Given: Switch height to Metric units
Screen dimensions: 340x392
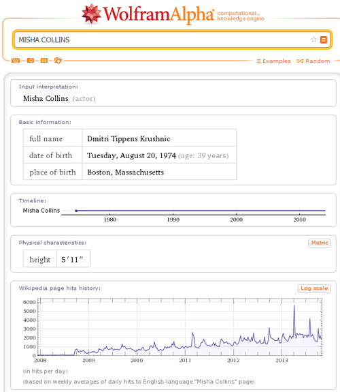Looking at the screenshot, I should pos(320,243).
